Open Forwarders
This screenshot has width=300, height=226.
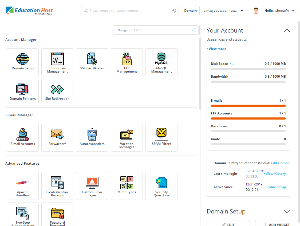[57, 138]
